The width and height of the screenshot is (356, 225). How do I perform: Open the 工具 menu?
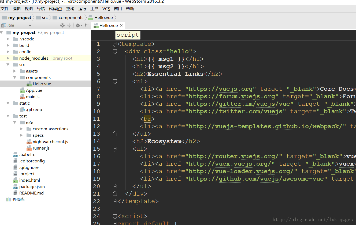94,9
